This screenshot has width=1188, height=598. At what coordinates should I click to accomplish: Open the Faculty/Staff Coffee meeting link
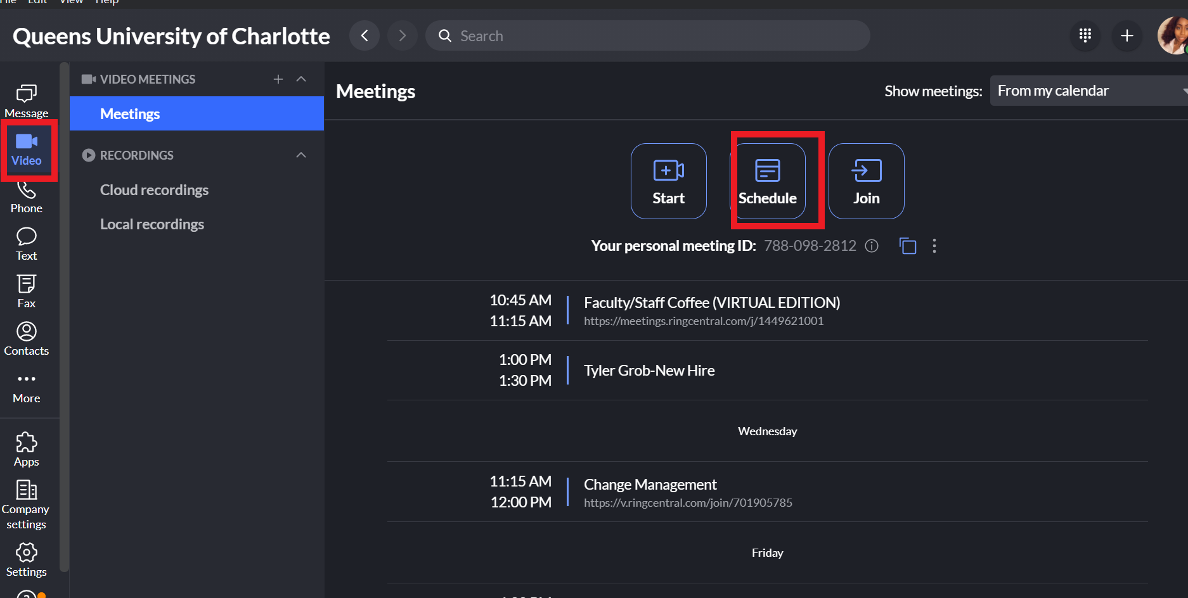[x=704, y=321]
